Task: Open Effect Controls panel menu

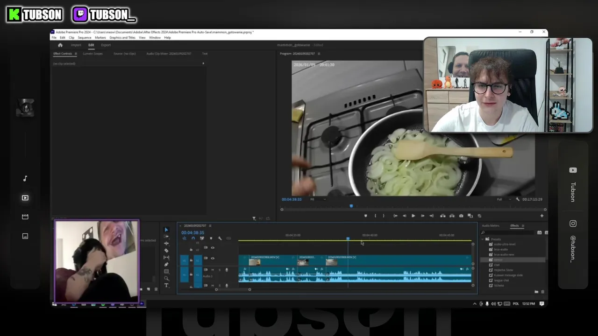Action: coord(76,54)
